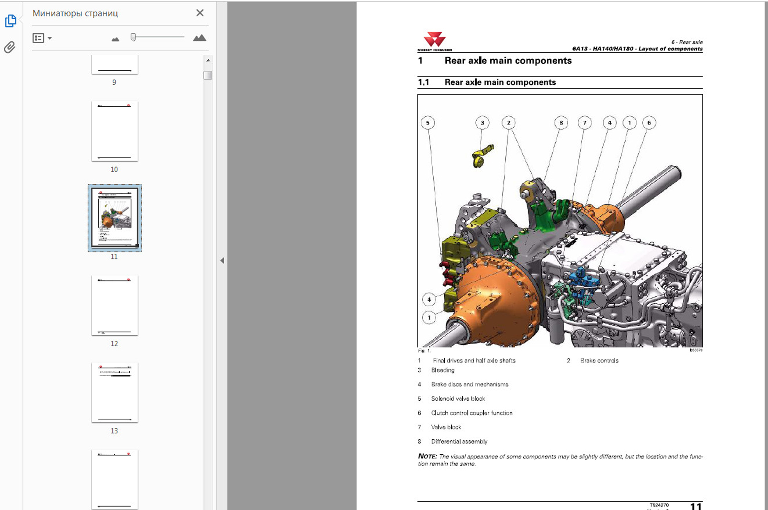Click the 'Rear axle main components' section 1.1 heading
This screenshot has width=768, height=510.
click(500, 83)
